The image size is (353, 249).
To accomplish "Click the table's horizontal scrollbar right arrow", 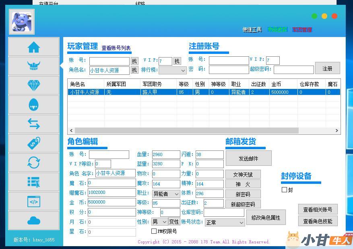I will click(337, 131).
